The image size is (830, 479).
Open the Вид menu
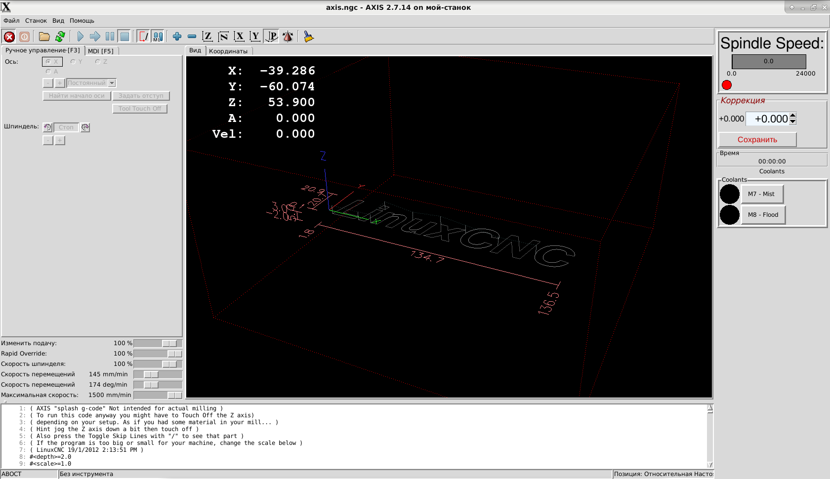click(58, 21)
